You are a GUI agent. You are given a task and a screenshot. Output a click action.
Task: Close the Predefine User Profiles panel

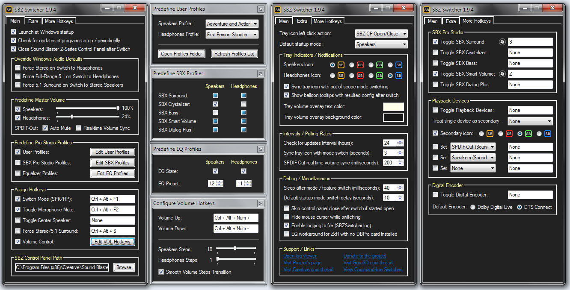coord(261,9)
